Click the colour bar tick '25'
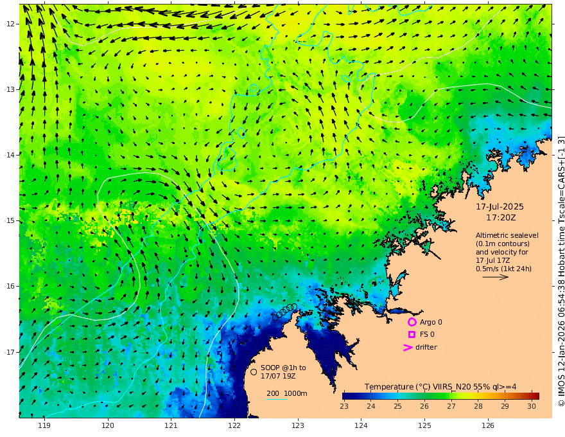Image resolution: width=565 pixels, height=437 pixels. pyautogui.click(x=397, y=406)
